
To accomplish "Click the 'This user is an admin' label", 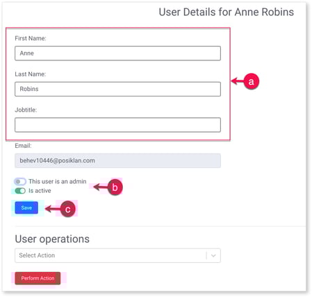I will [58, 181].
